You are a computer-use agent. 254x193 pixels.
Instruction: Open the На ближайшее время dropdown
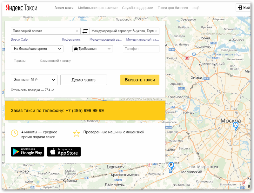tap(37, 49)
